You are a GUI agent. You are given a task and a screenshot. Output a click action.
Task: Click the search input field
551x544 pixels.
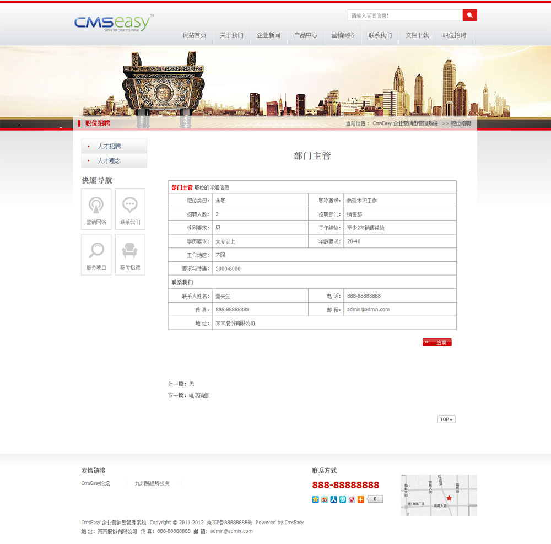[405, 15]
